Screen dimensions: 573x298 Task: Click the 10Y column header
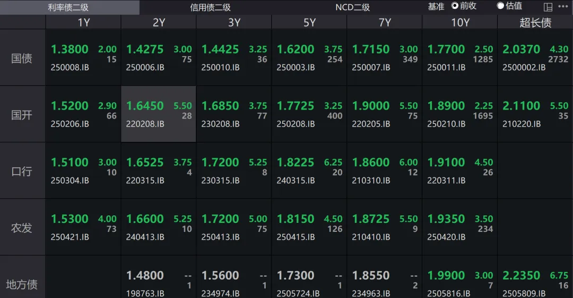click(459, 22)
